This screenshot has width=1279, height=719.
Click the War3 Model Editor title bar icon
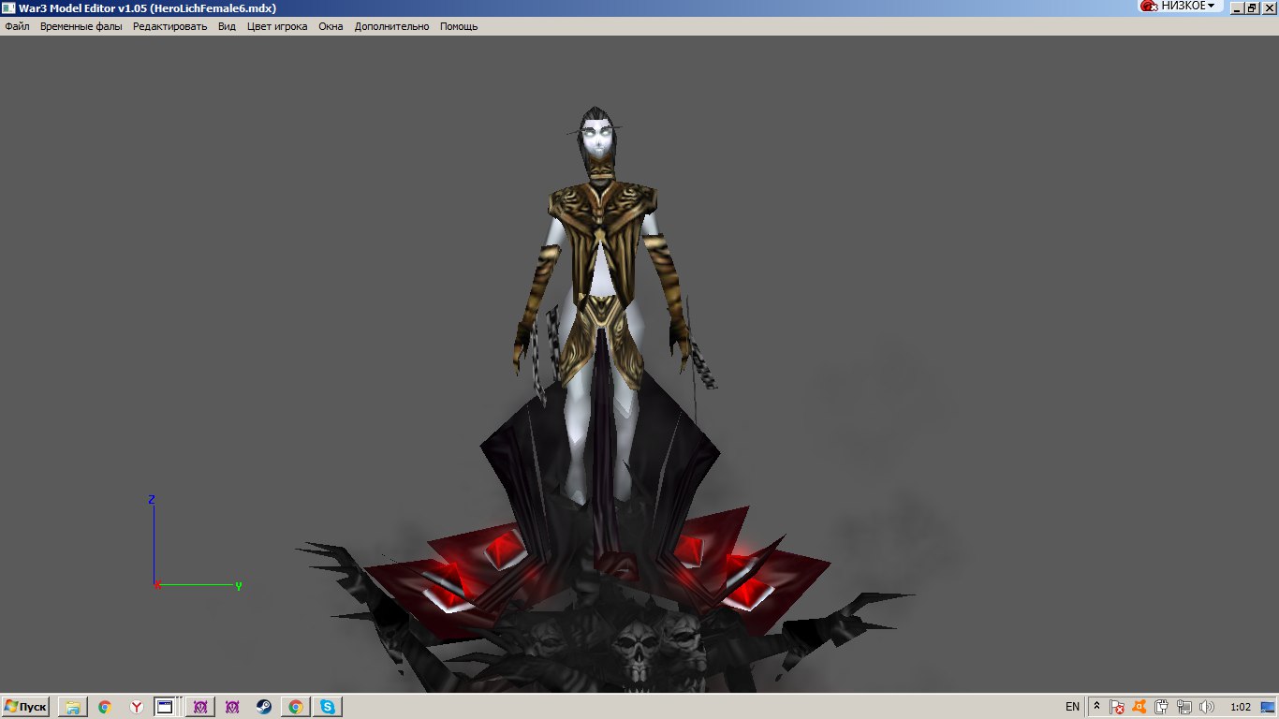[x=9, y=7]
